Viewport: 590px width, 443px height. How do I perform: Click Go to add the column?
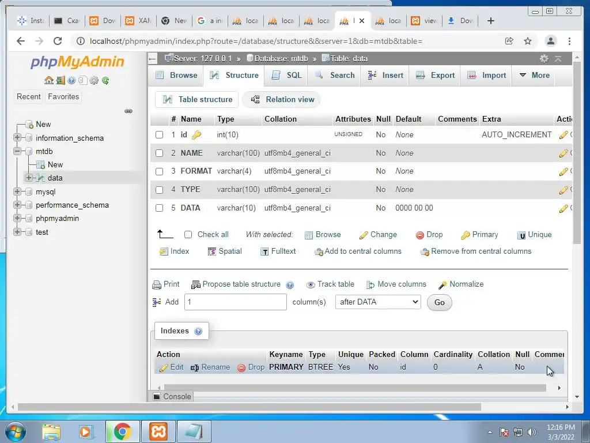439,302
